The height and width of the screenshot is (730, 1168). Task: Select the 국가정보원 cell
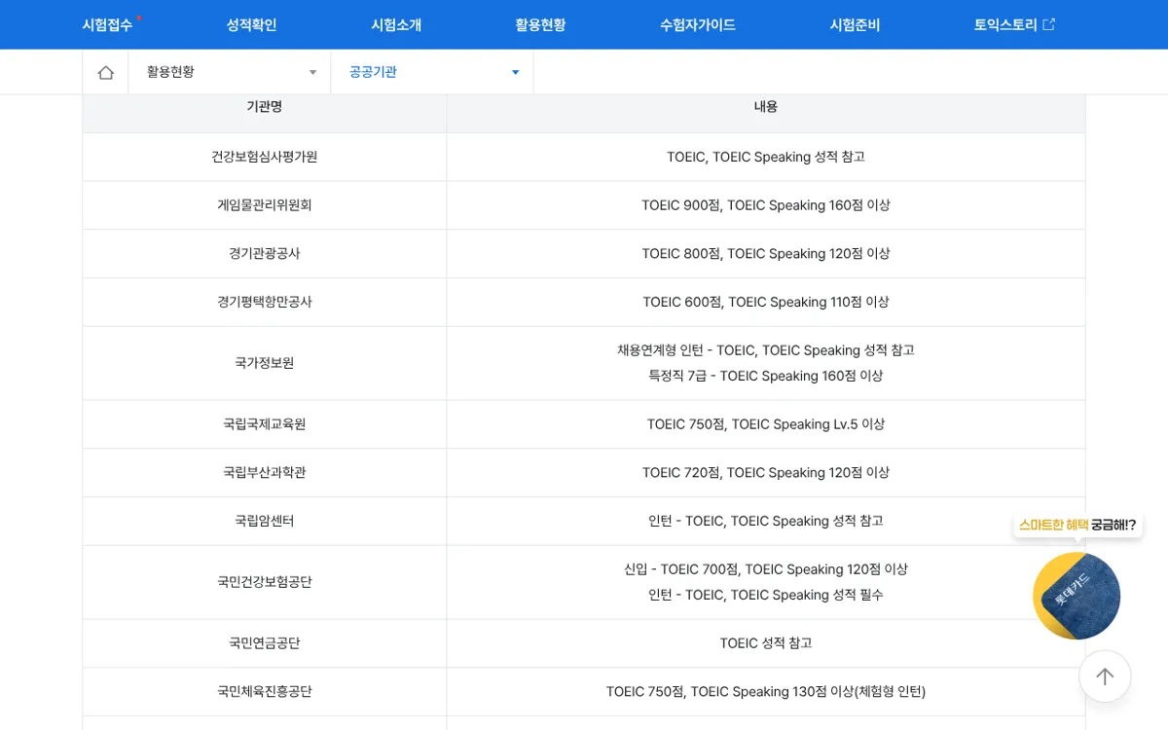(265, 363)
